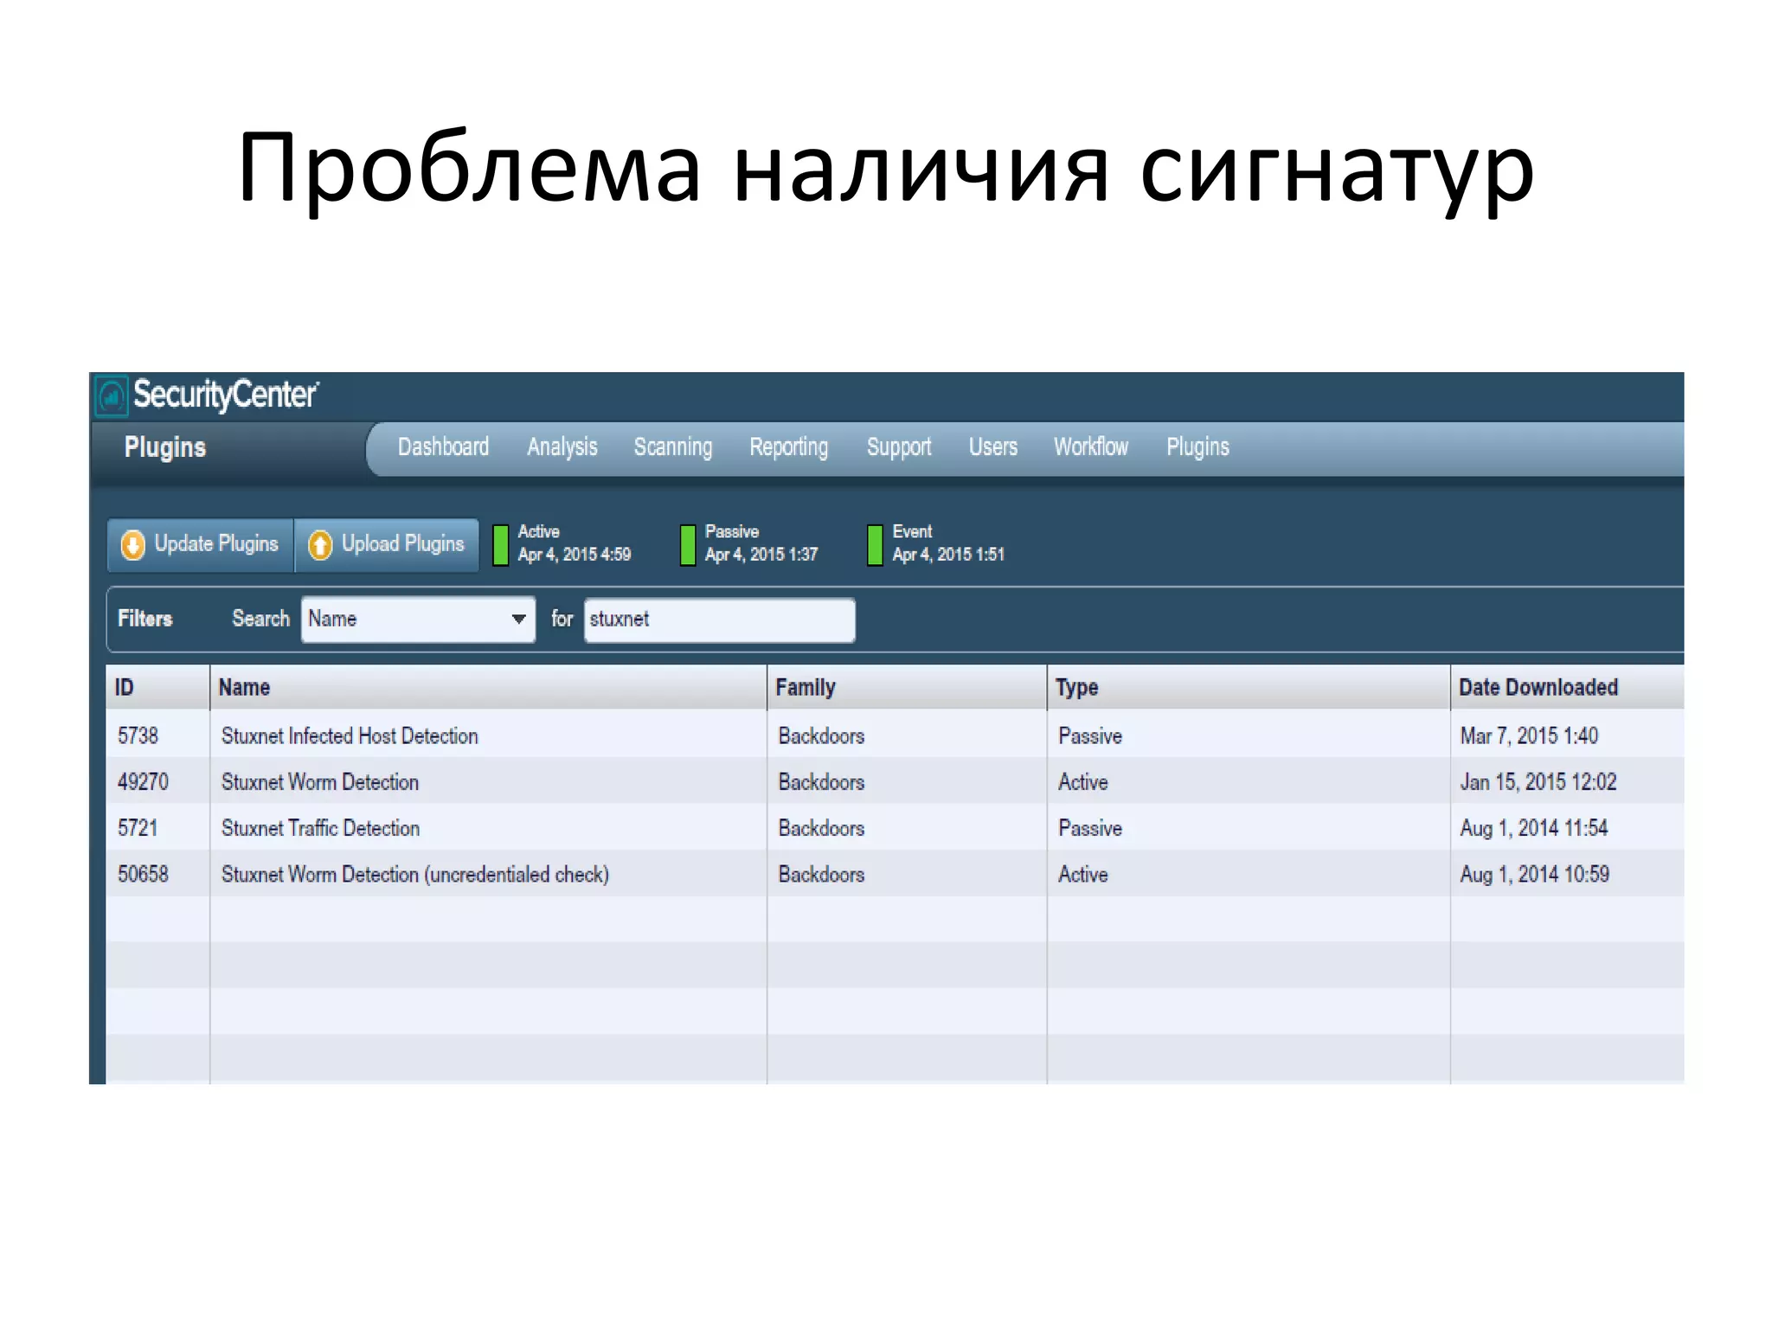1772x1329 pixels.
Task: Sort by the Name column header
Action: tap(488, 687)
